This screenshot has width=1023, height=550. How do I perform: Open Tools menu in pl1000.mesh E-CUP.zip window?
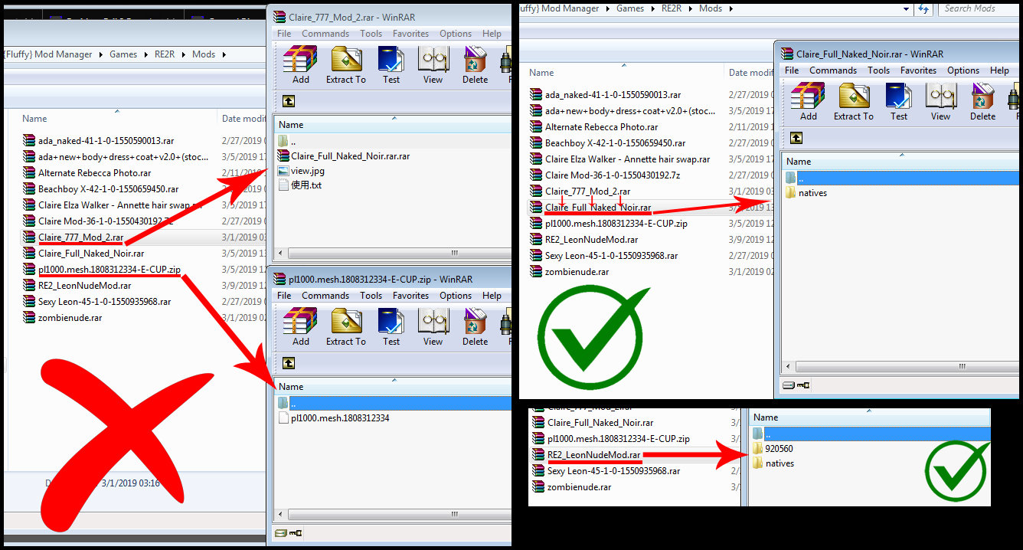[x=371, y=296]
